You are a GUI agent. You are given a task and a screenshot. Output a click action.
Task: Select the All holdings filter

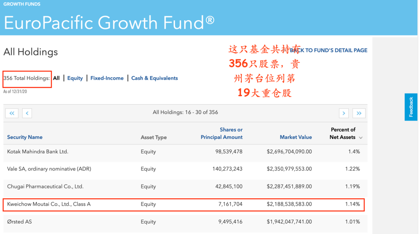coord(56,78)
